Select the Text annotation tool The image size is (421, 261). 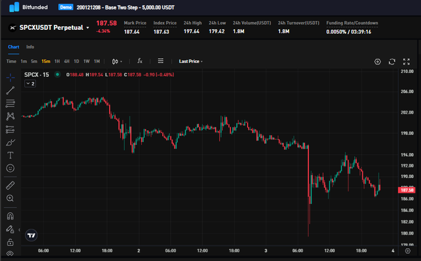coord(10,156)
